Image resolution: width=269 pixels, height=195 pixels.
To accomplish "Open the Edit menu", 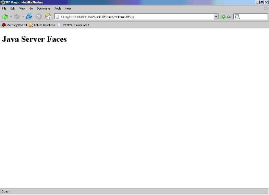I will (x=13, y=8).
